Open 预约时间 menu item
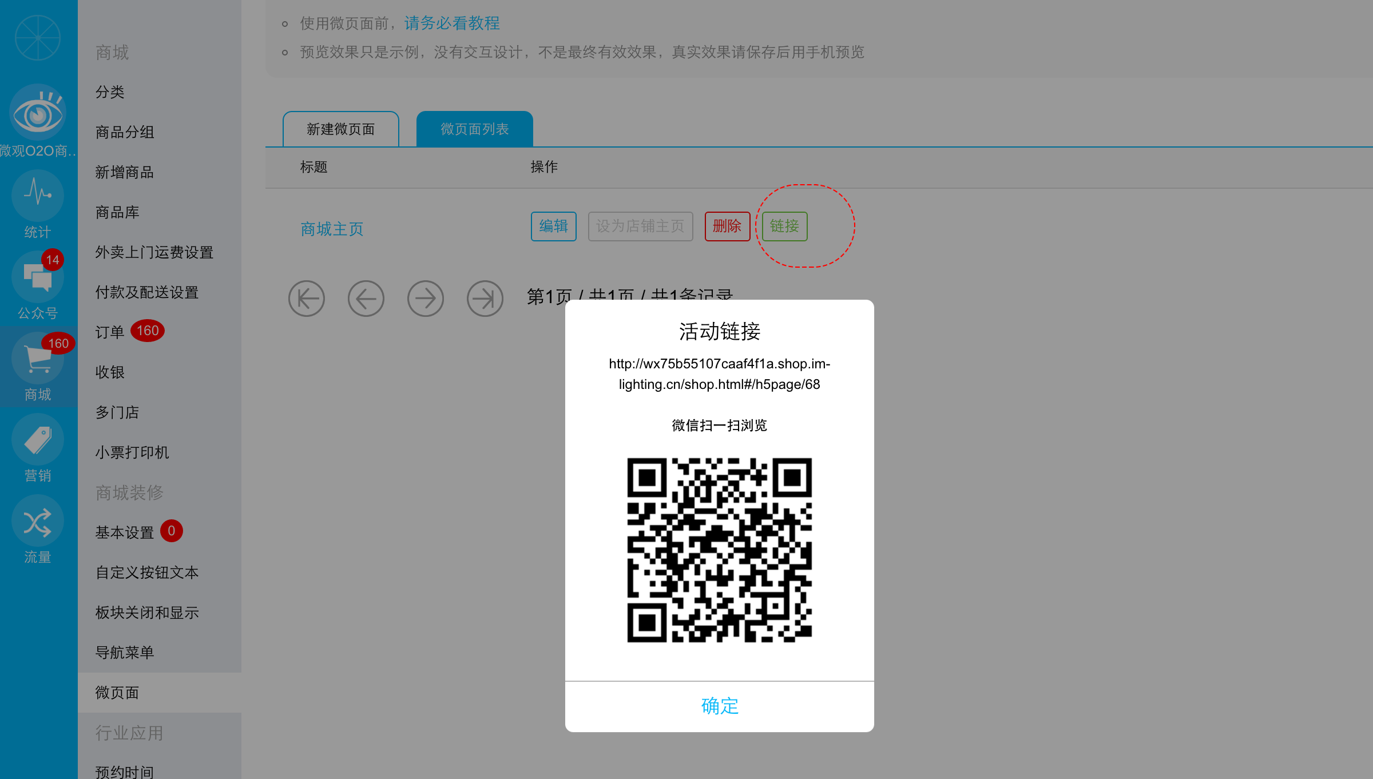 click(x=125, y=772)
